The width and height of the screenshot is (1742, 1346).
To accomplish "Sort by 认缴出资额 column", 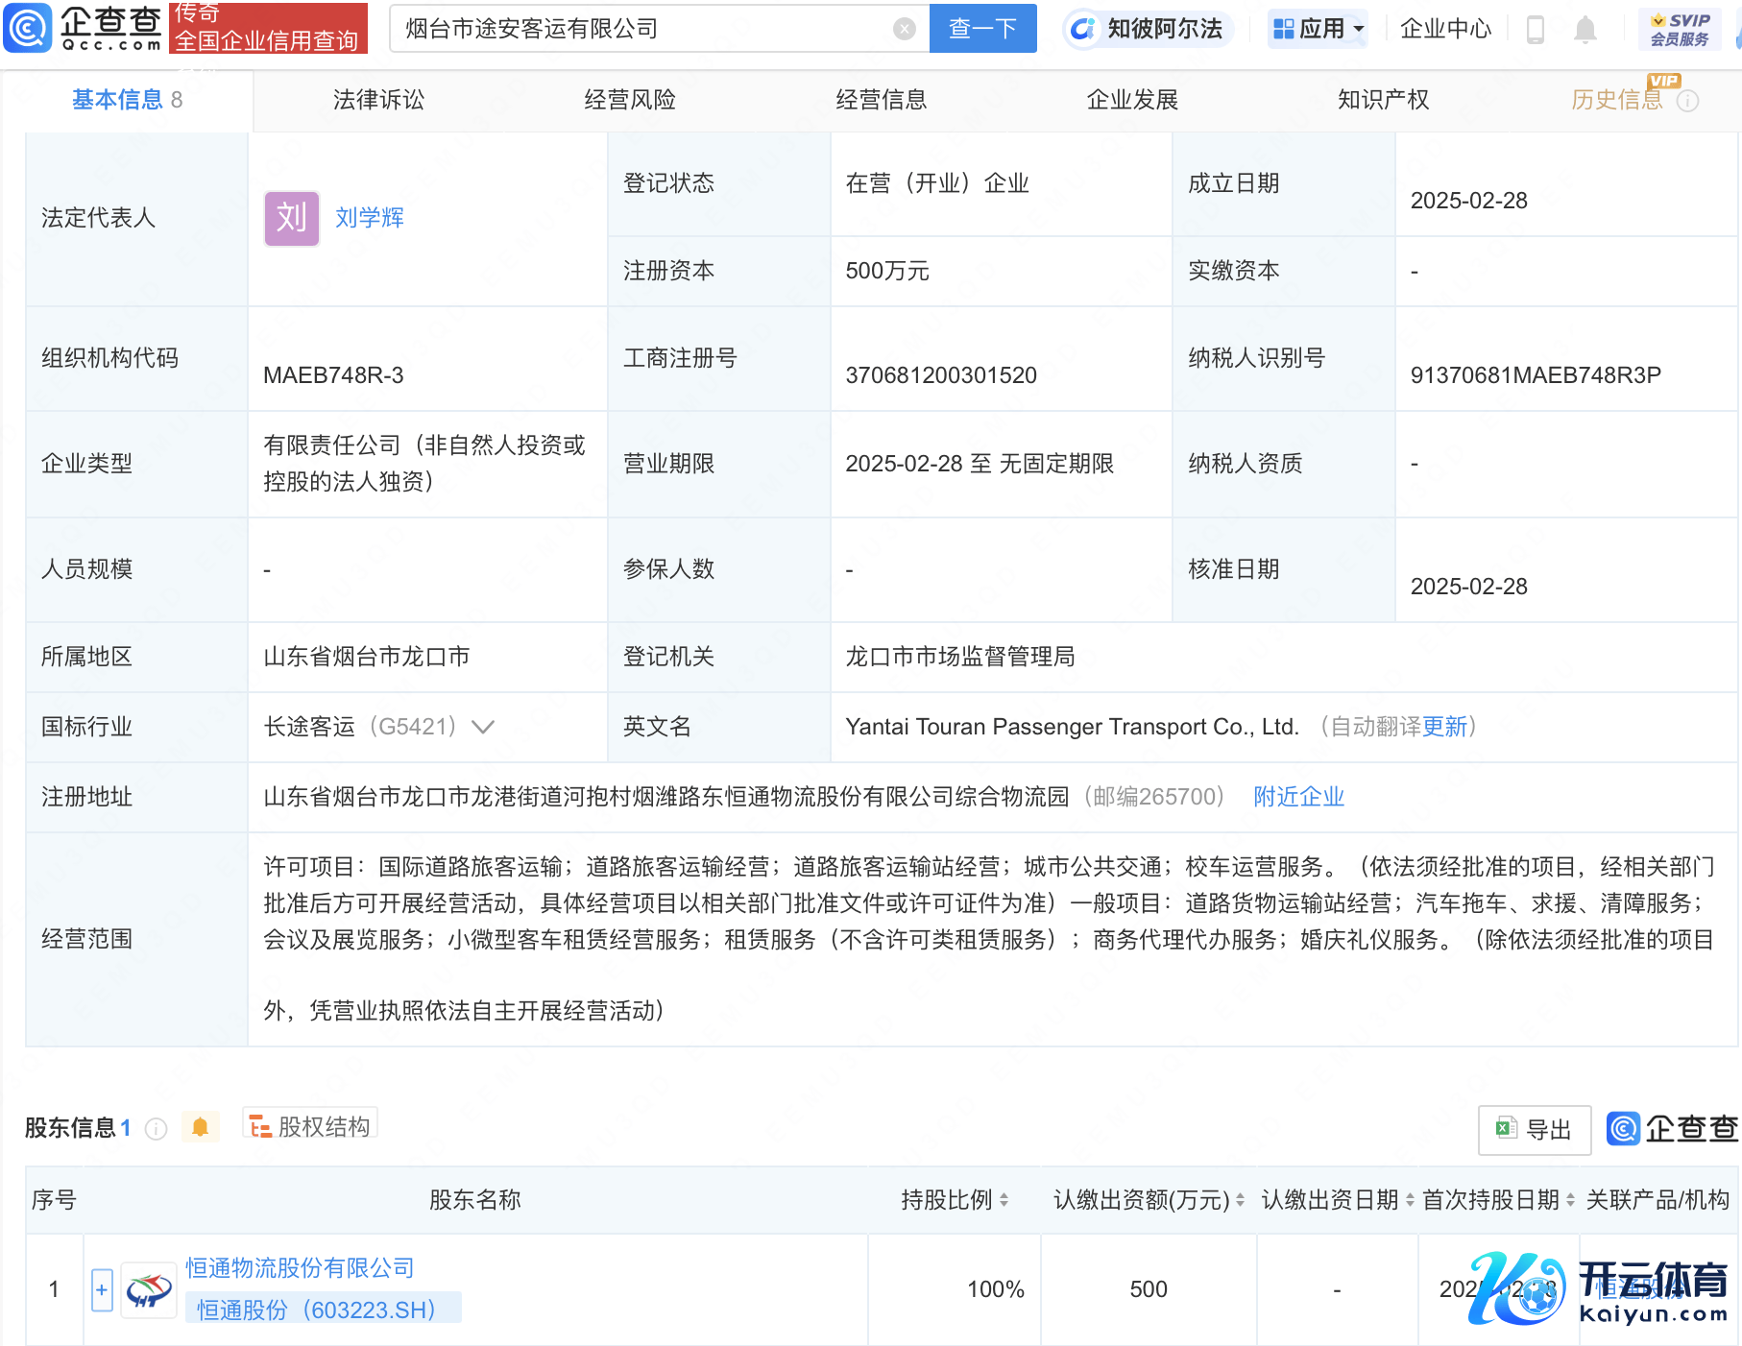I will [1240, 1200].
